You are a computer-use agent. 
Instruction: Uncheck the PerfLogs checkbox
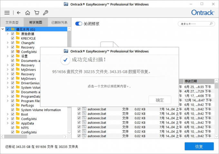tap(13, 105)
